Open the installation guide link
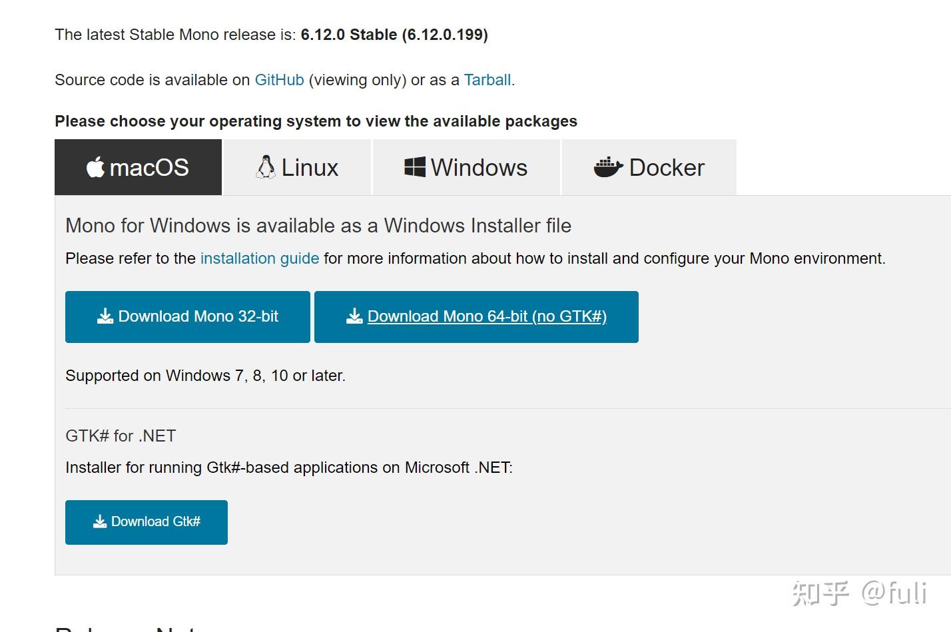This screenshot has width=951, height=632. pos(260,258)
